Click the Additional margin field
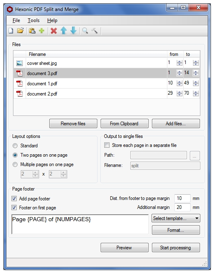The image size is (213, 273). tap(182, 207)
